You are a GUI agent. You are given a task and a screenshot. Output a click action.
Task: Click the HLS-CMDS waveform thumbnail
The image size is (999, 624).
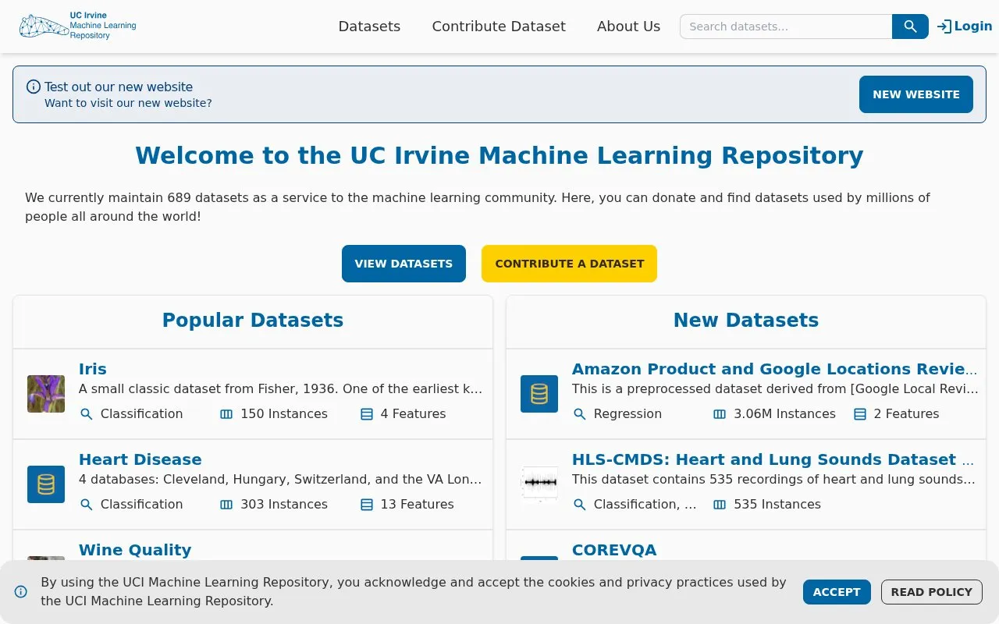539,484
